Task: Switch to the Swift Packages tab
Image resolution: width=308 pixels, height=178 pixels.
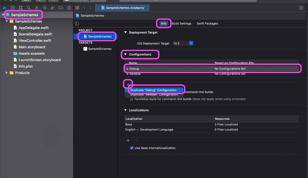Action: 207,23
